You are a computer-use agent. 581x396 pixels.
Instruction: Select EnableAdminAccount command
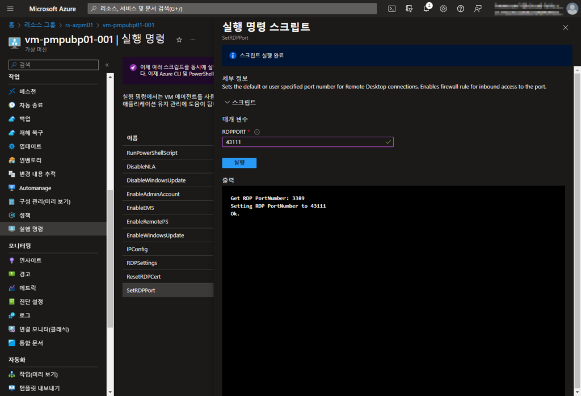pos(168,194)
